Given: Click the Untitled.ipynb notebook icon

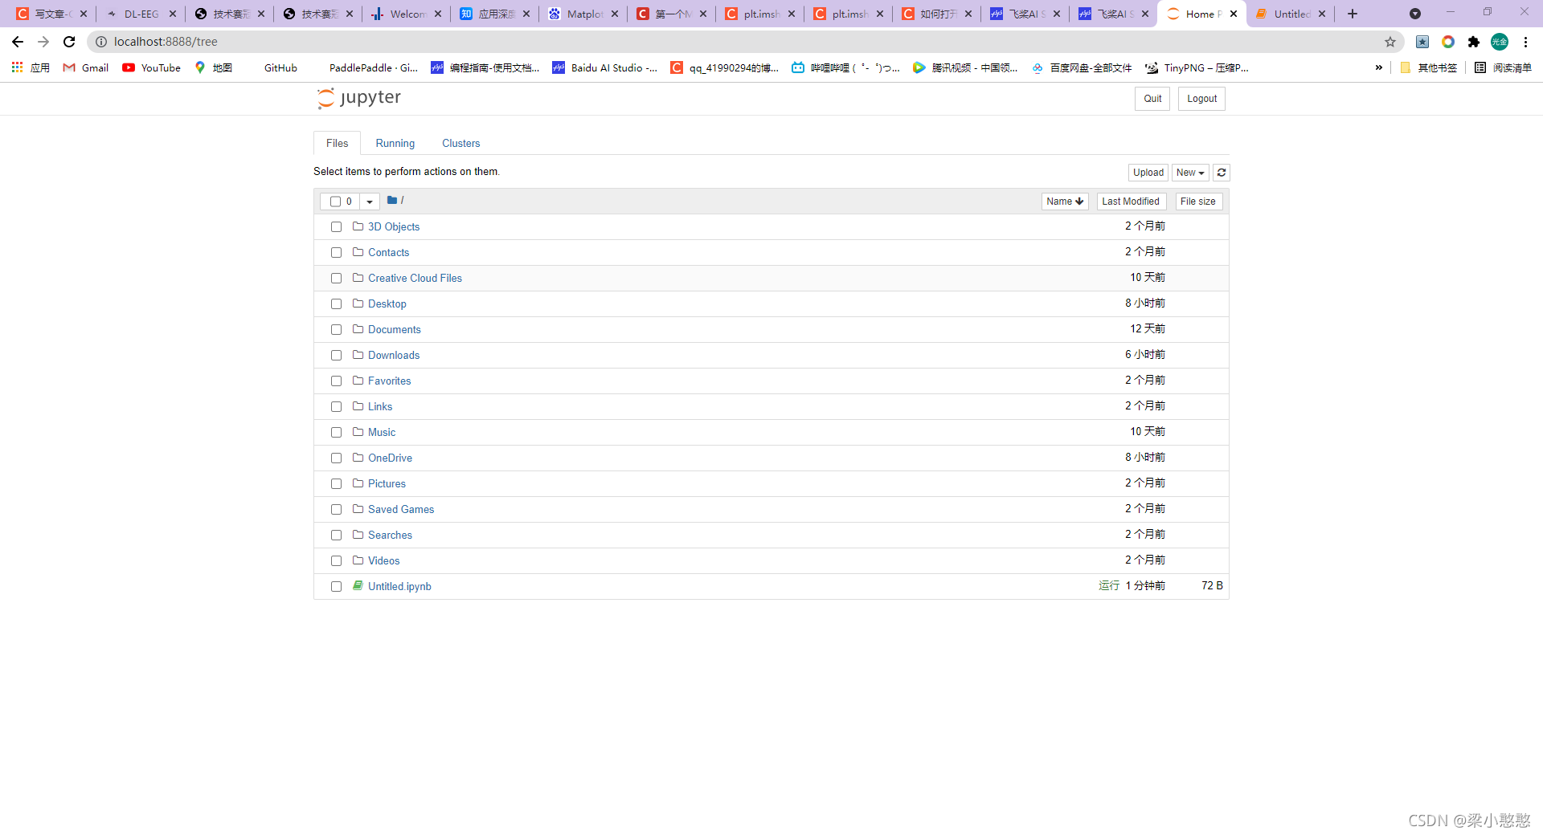Looking at the screenshot, I should click(358, 586).
